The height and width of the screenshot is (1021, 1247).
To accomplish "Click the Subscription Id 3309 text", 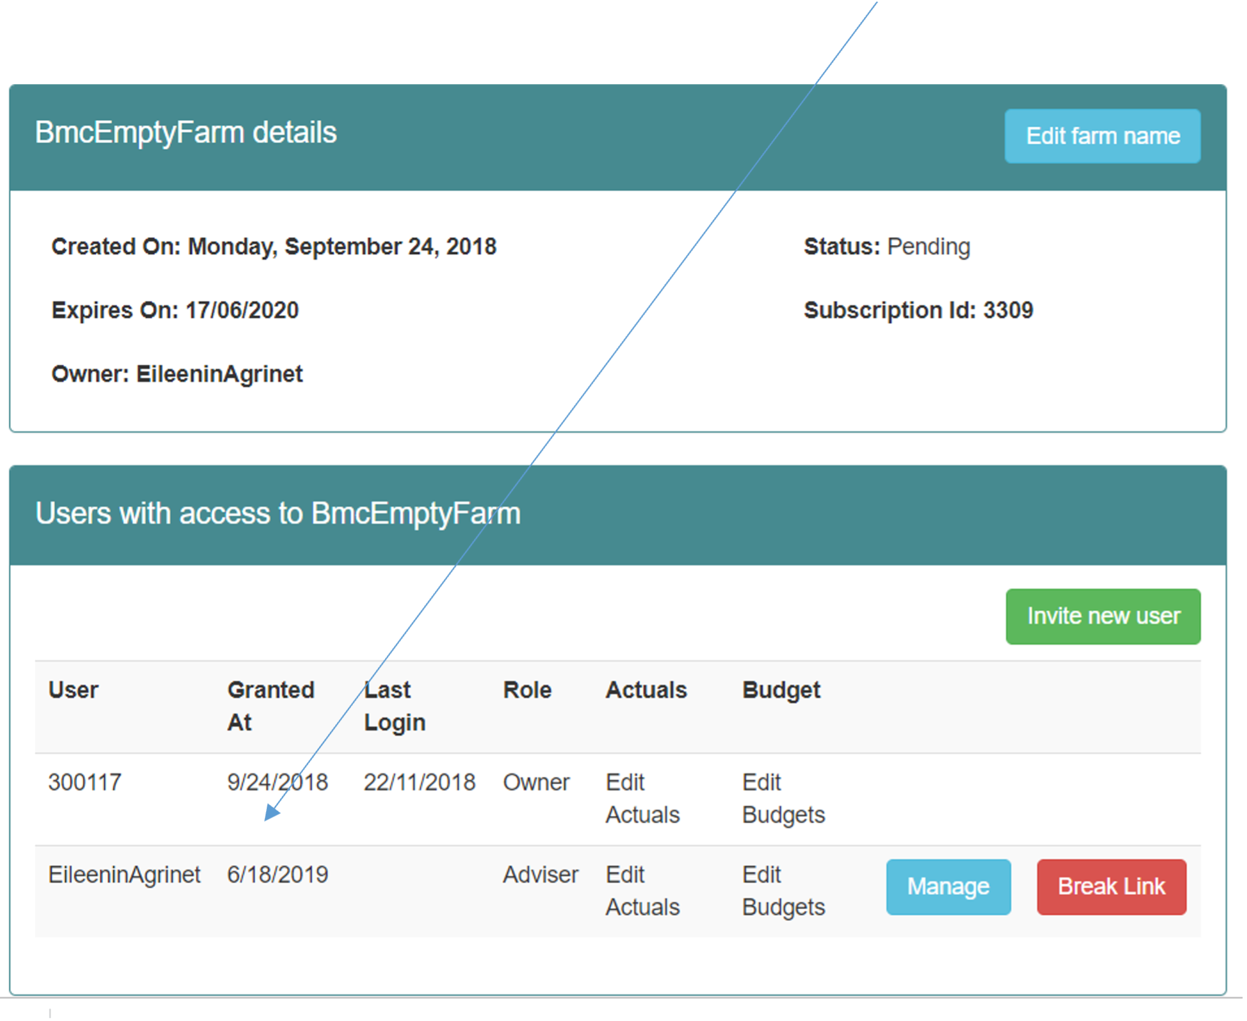I will coord(918,311).
